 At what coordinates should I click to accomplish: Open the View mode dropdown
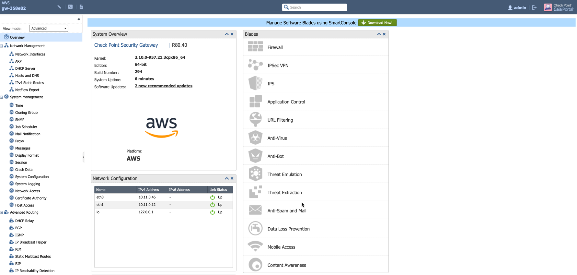(49, 28)
